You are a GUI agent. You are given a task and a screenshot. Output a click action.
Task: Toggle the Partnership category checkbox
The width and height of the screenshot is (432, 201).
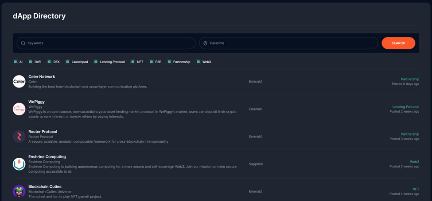coord(169,62)
